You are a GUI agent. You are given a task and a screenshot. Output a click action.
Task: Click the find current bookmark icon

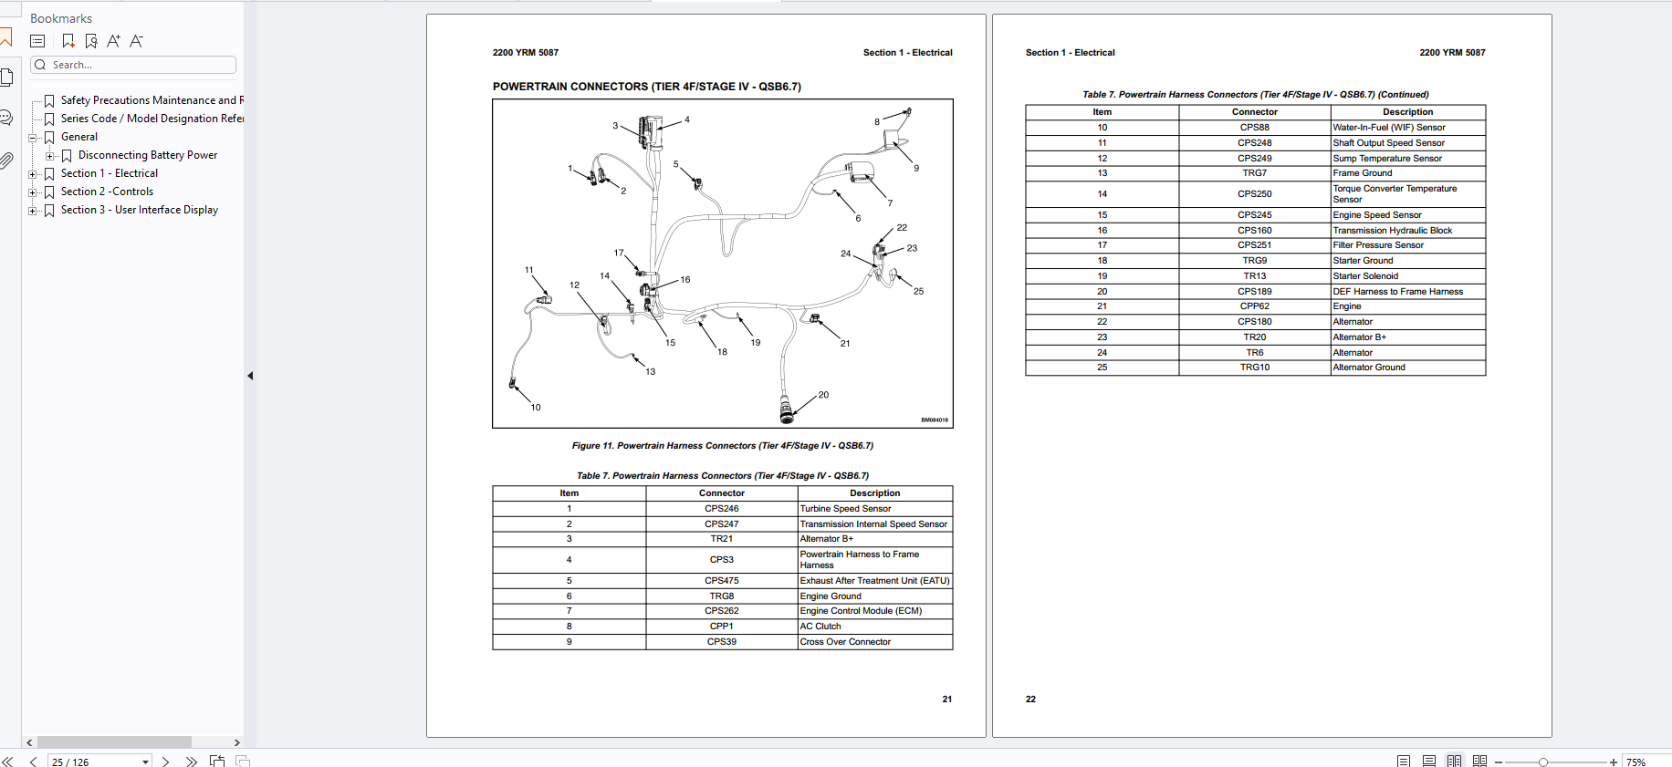point(91,41)
